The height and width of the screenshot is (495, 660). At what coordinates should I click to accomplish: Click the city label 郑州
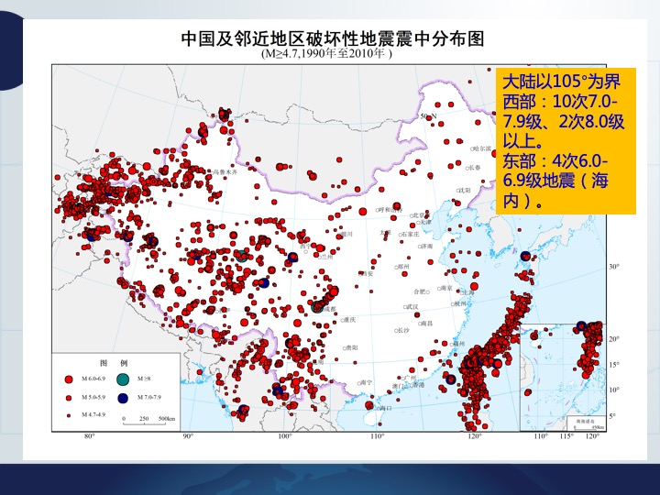(403, 267)
